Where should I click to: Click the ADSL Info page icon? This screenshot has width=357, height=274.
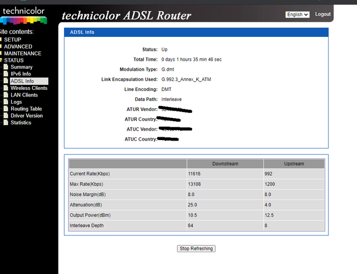tap(6, 81)
